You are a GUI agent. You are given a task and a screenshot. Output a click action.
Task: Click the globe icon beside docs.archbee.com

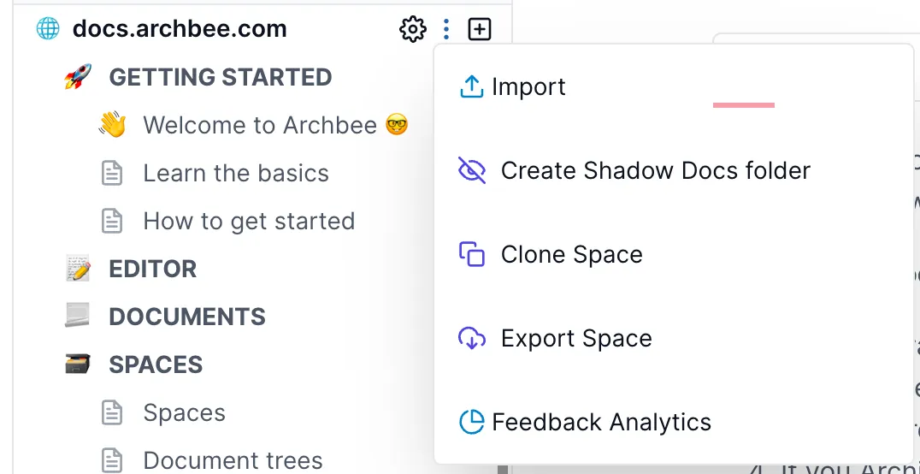point(48,29)
